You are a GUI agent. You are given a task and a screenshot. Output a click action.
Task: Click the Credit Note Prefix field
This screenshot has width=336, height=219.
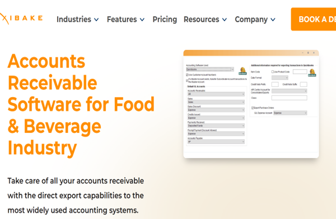[275, 84]
